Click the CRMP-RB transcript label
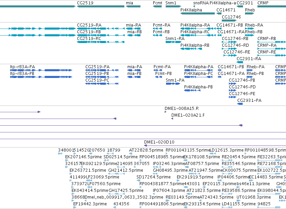Viewport: 286px width, 209px height. tap(267, 39)
